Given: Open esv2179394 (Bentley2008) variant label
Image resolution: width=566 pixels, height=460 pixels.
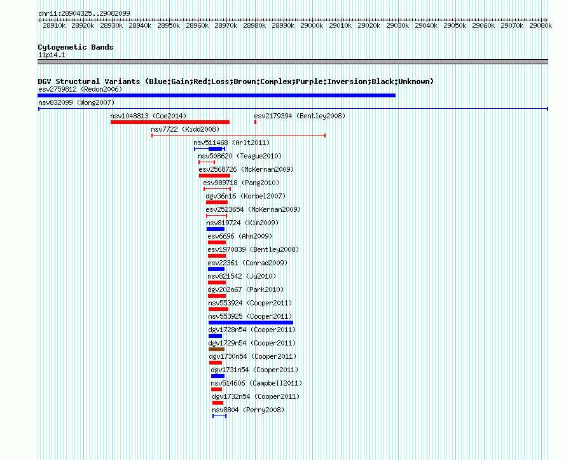Looking at the screenshot, I should pos(300,116).
